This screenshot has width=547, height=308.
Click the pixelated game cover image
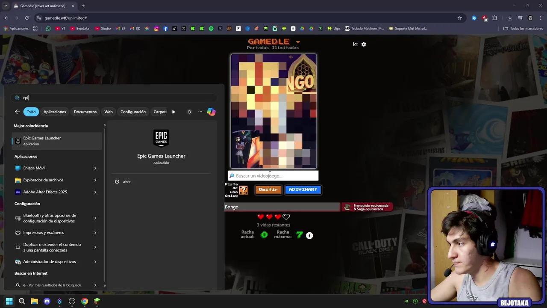click(x=274, y=111)
